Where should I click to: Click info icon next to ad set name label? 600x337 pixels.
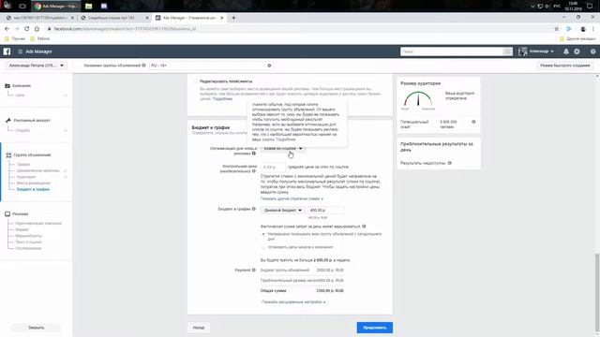143,66
